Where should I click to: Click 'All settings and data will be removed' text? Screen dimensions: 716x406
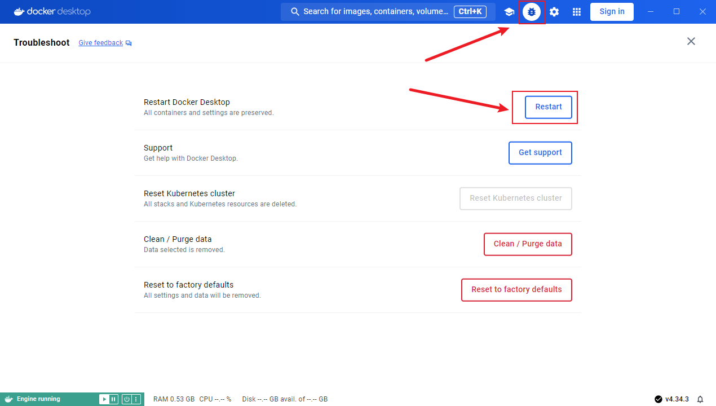(x=202, y=295)
